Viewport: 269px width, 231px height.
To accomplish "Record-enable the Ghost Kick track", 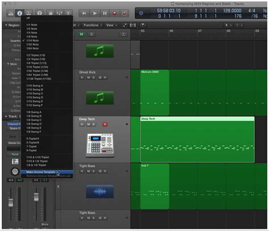I will coord(105,78).
